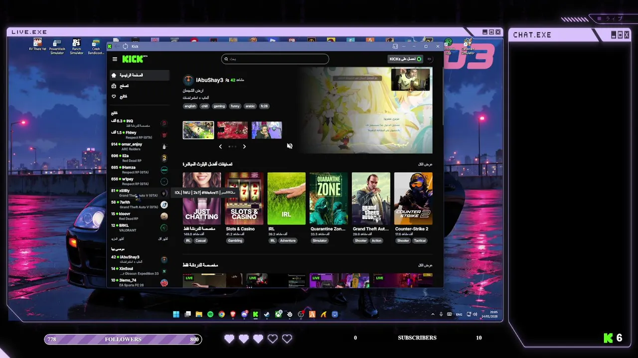The width and height of the screenshot is (638, 358).
Task: Open the Quarantine Zone category card
Action: coord(328,198)
